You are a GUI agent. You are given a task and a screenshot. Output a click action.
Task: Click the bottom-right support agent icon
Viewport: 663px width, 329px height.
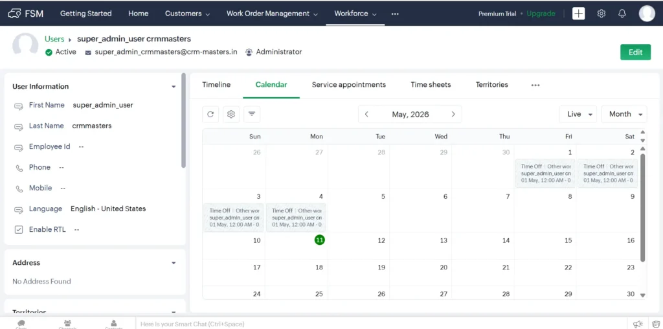click(656, 324)
